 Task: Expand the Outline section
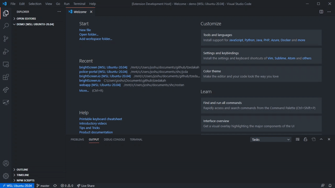[22, 170]
